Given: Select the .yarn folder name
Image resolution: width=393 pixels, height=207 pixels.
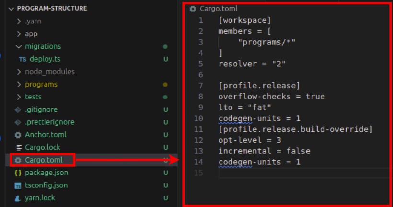Looking at the screenshot, I should click(x=33, y=21).
